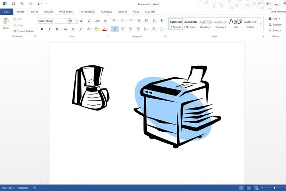
Task: Open the font size dropdown
Action: 76,21
